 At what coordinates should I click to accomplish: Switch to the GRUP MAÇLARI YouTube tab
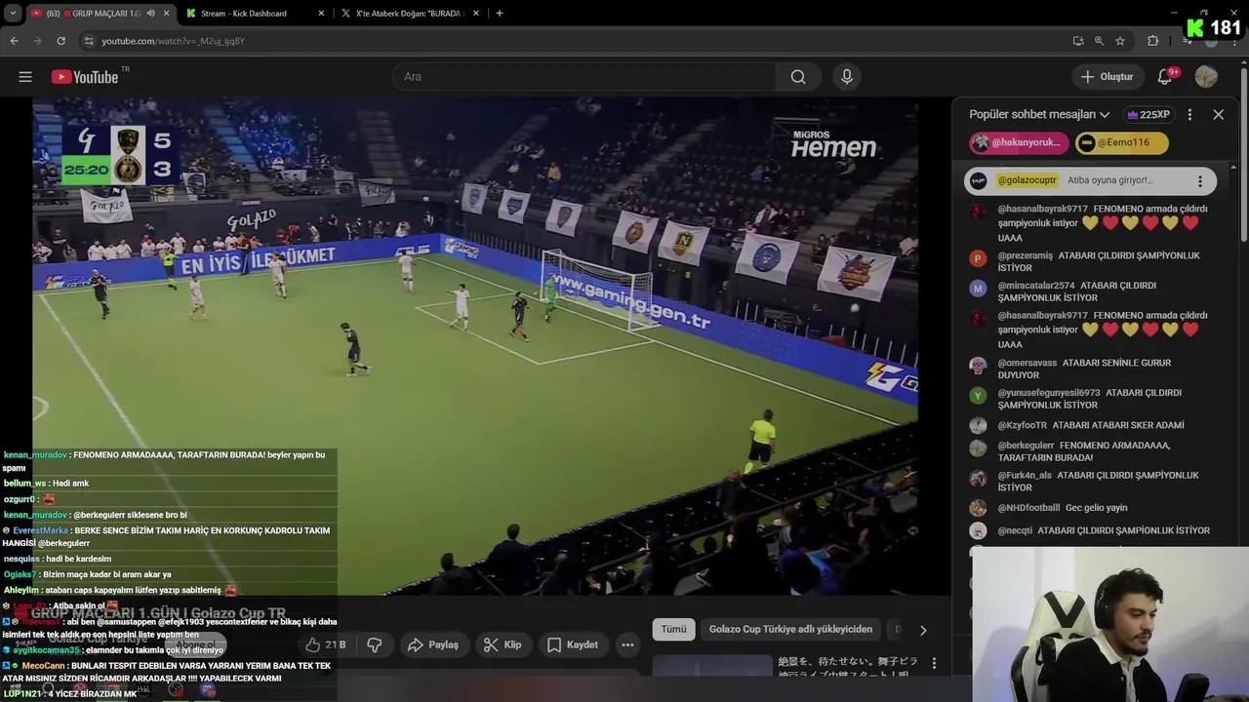(93, 14)
